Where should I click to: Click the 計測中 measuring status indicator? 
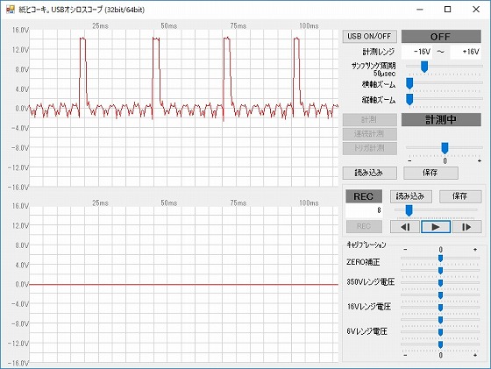[x=441, y=120]
